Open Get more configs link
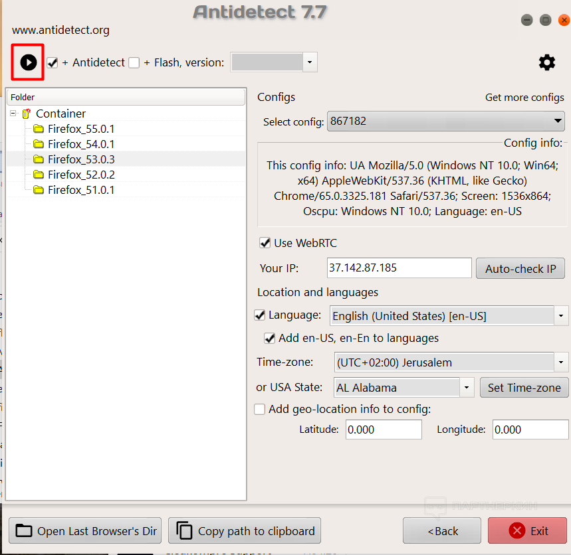Screen dimensions: 571x555 [x=524, y=98]
